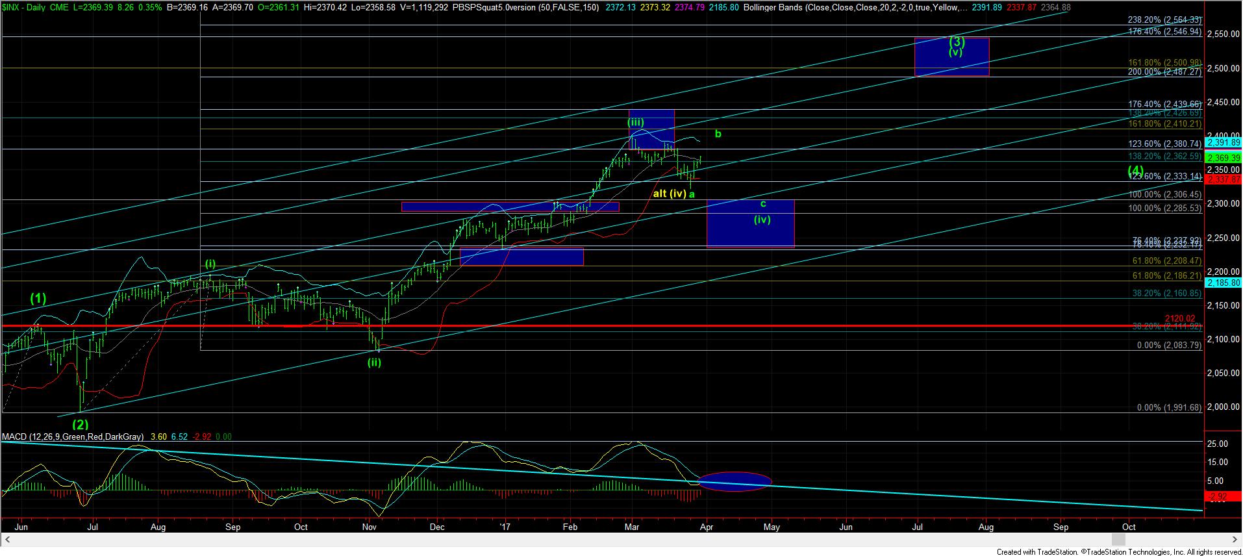Image resolution: width=1243 pixels, height=556 pixels.
Task: Click the green (2) wave label
Action: 80,424
